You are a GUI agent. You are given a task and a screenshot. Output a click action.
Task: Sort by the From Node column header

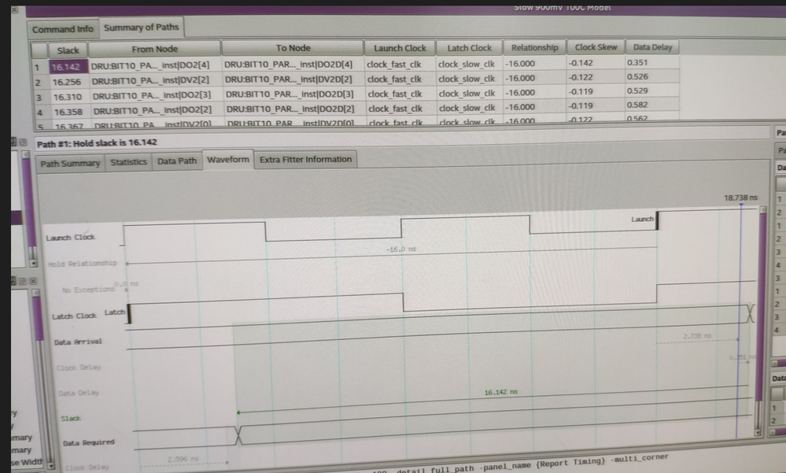coord(154,49)
